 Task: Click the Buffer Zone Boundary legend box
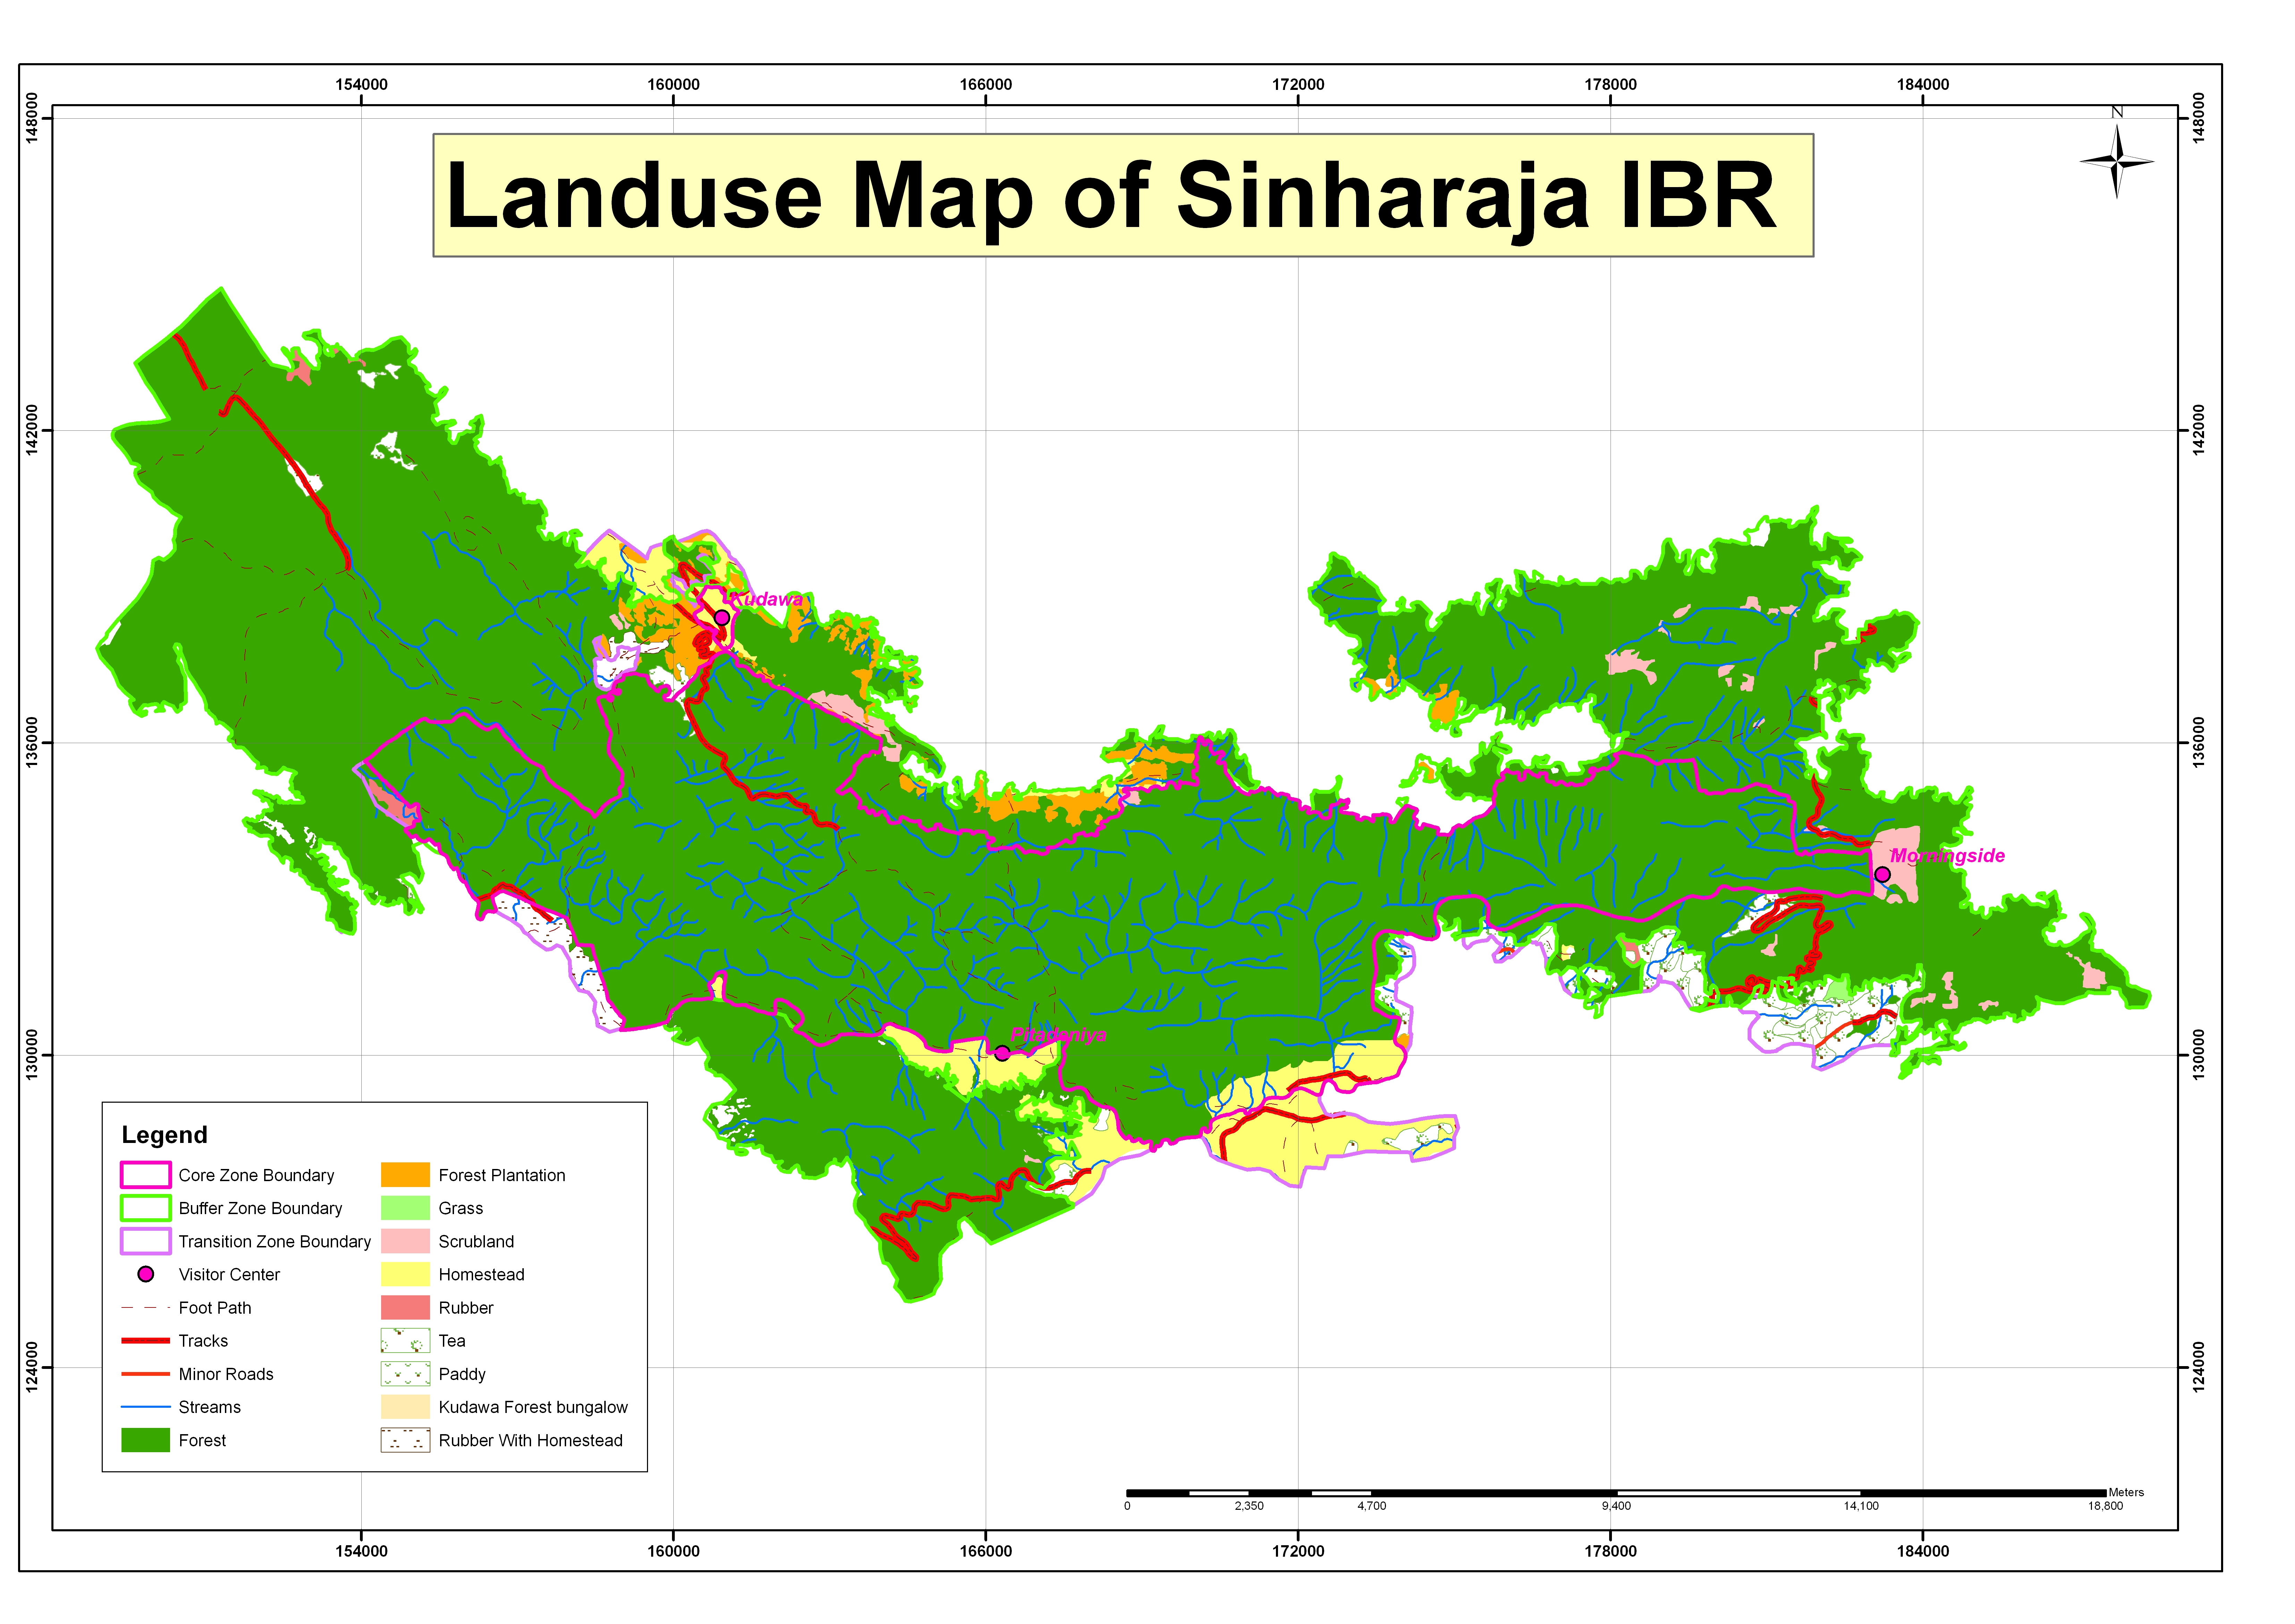click(146, 1208)
